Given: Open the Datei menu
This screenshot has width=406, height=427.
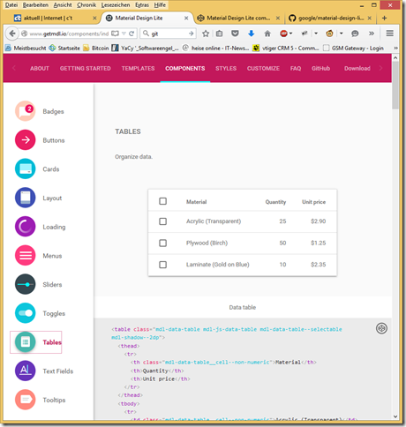Looking at the screenshot, I should point(11,5).
